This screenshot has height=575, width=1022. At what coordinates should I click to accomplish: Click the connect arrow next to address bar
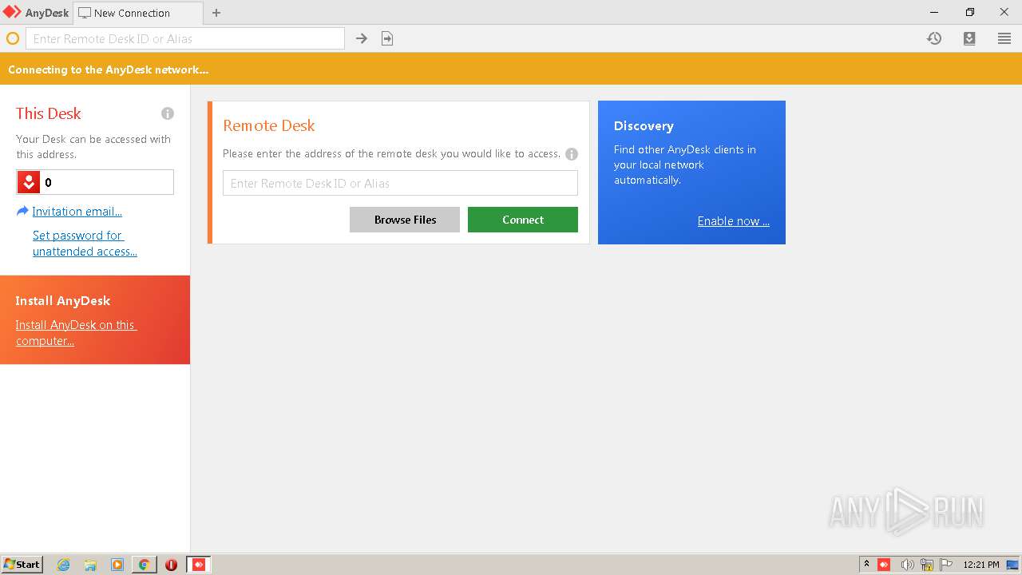coord(362,38)
